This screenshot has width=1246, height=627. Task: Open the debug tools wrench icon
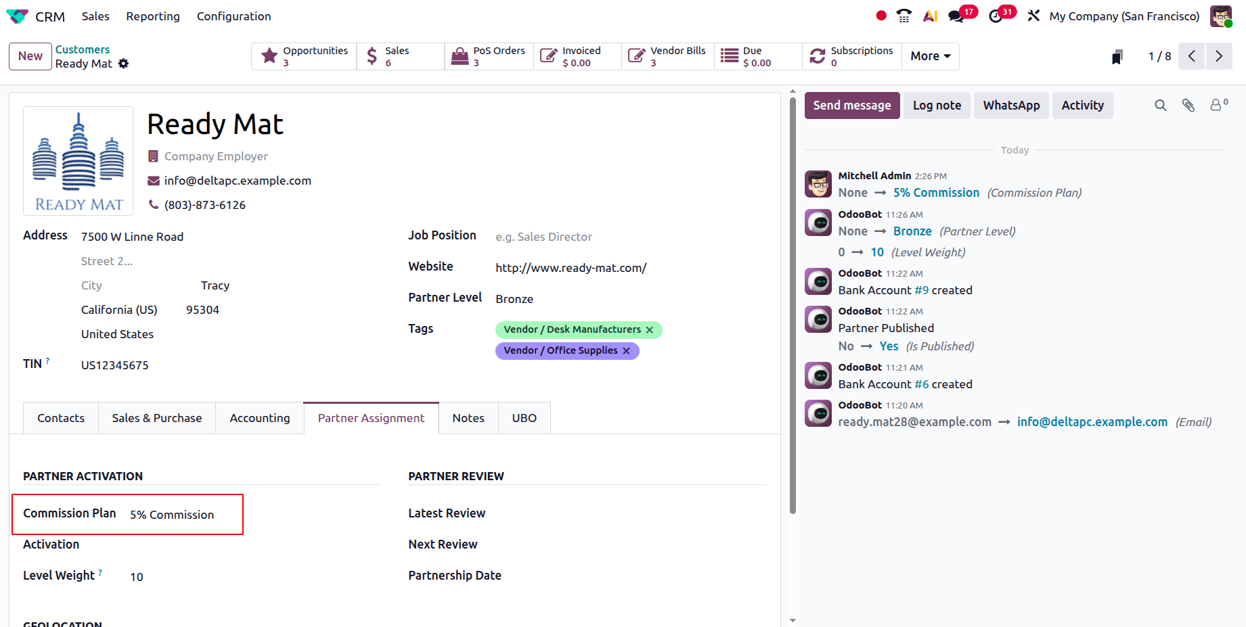pyautogui.click(x=1033, y=16)
